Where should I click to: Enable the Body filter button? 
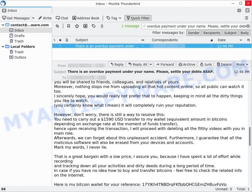244,32
